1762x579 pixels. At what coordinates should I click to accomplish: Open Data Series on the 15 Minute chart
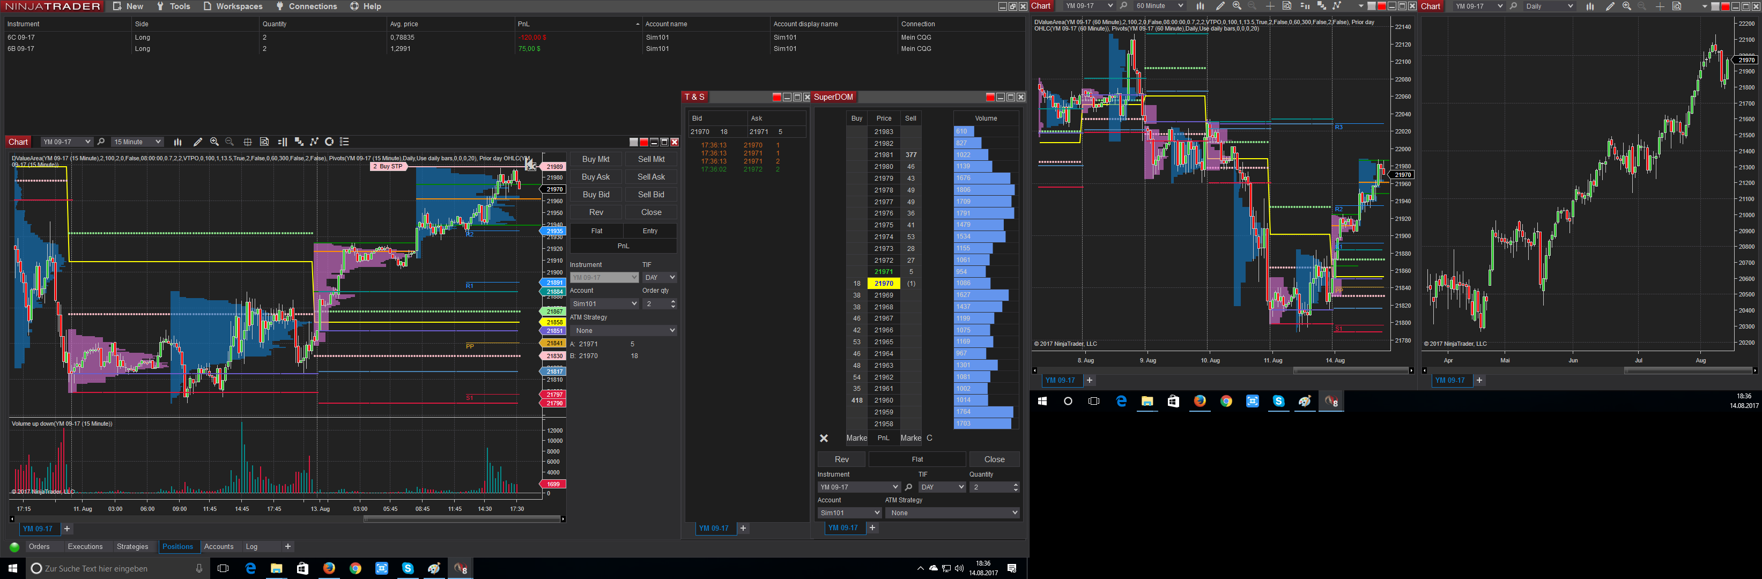(x=299, y=142)
